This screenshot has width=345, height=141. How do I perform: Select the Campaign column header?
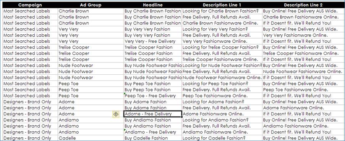30,5
